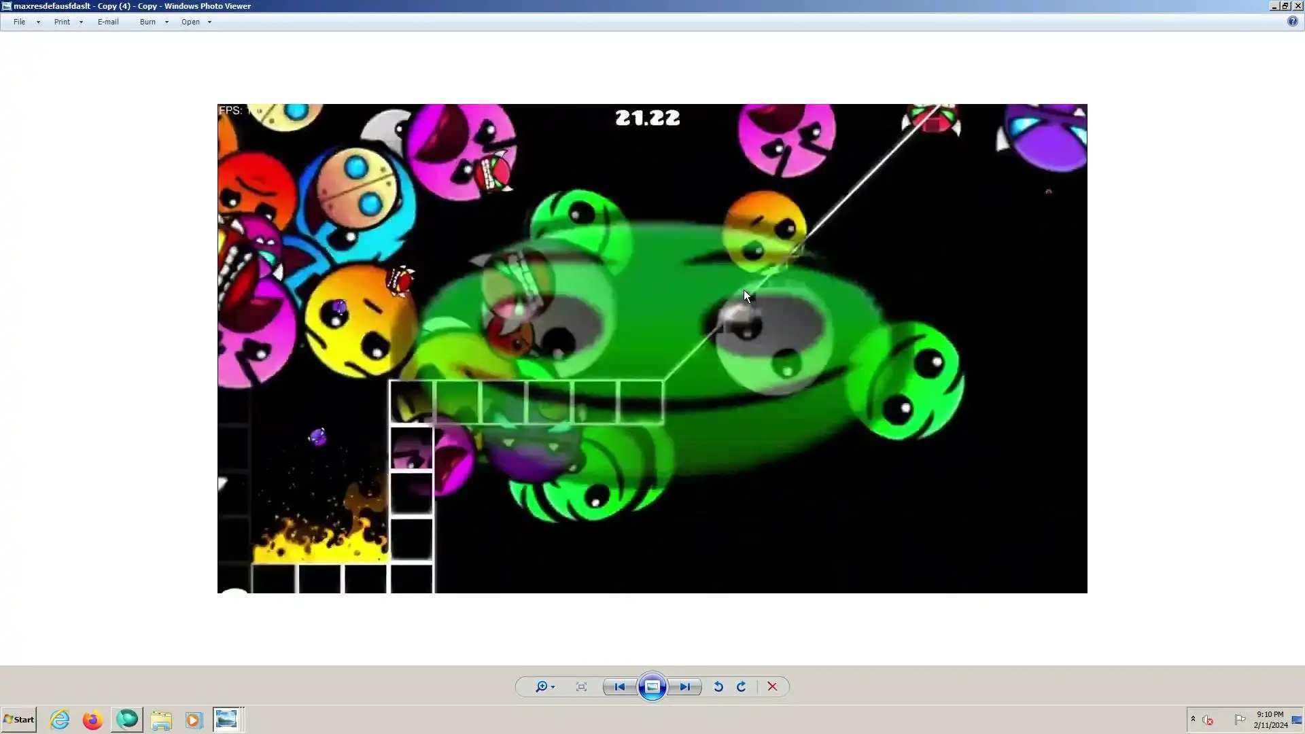Go to the previous photo
1305x734 pixels.
point(619,686)
